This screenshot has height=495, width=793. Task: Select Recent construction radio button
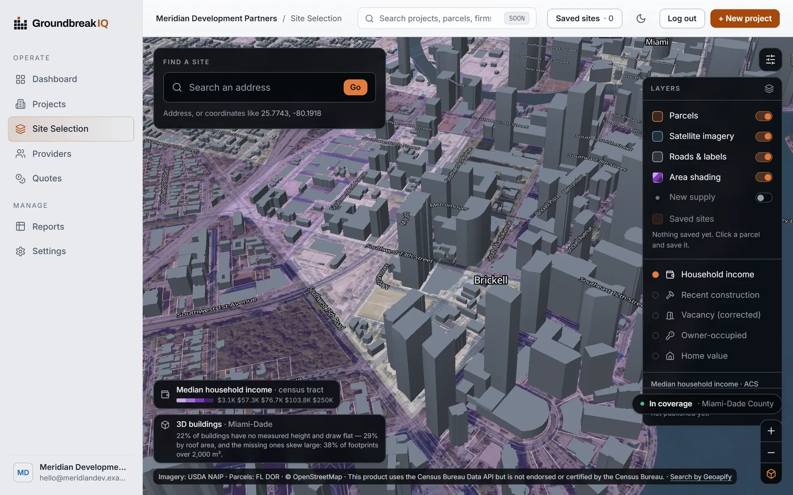tap(655, 295)
